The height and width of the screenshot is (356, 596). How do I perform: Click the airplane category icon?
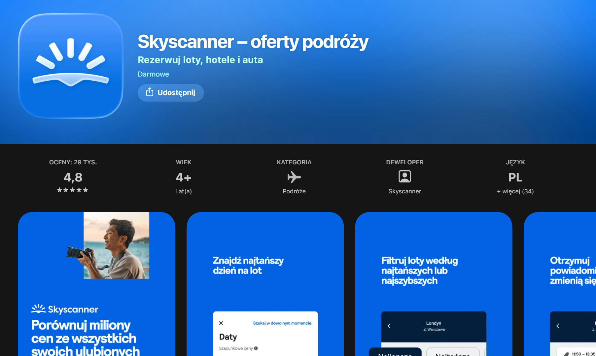tap(294, 177)
